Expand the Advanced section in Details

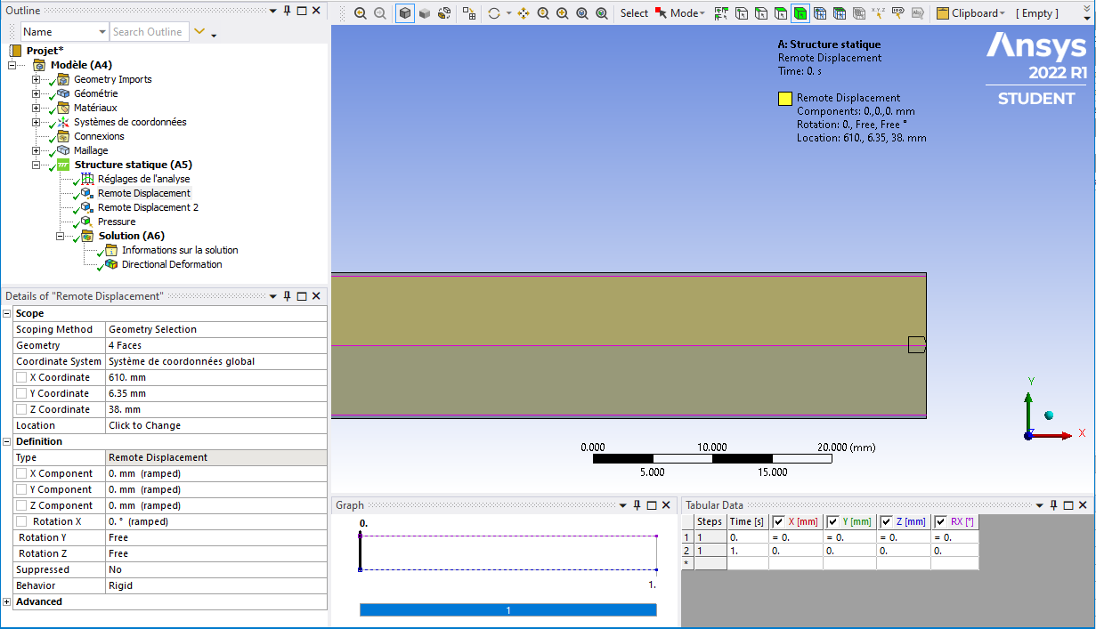[7, 602]
